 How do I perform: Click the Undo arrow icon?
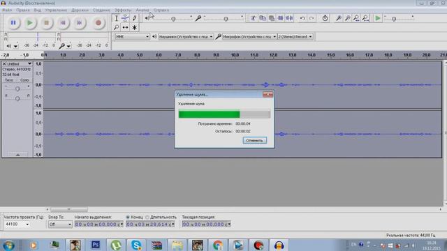point(302,18)
